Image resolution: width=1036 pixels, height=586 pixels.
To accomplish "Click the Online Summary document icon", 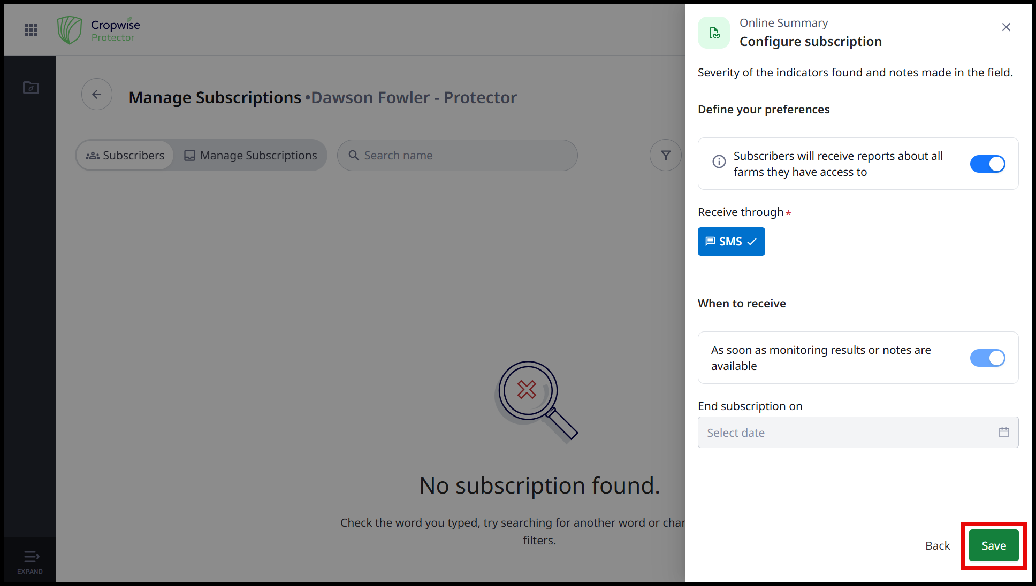I will [714, 33].
